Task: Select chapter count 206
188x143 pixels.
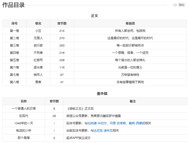Action: click(62, 60)
